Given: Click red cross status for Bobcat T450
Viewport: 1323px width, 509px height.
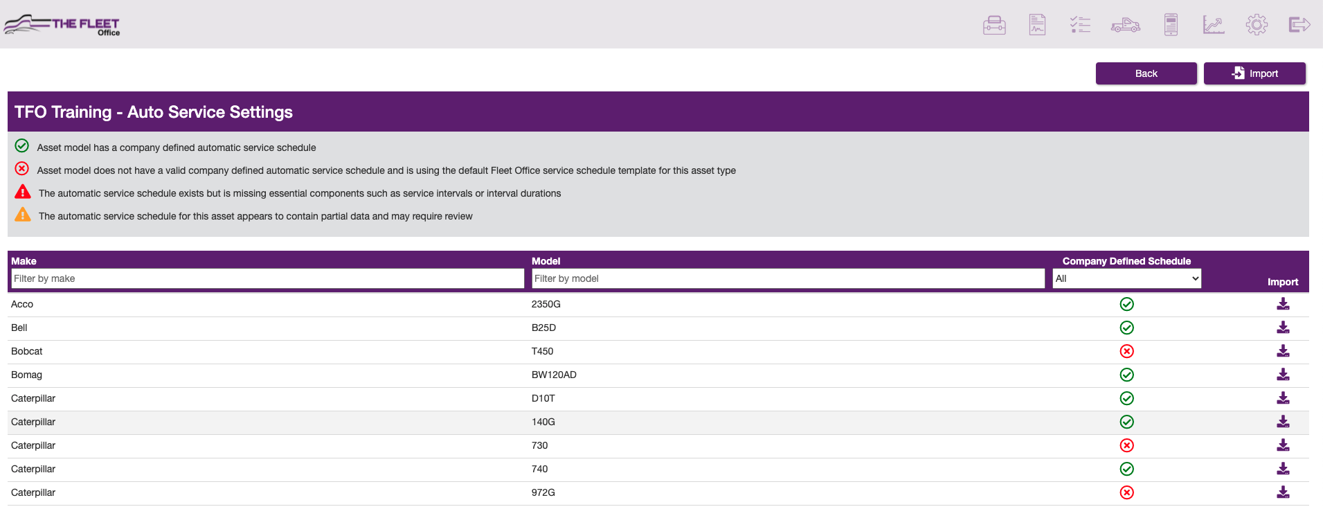Looking at the screenshot, I should pos(1126,351).
